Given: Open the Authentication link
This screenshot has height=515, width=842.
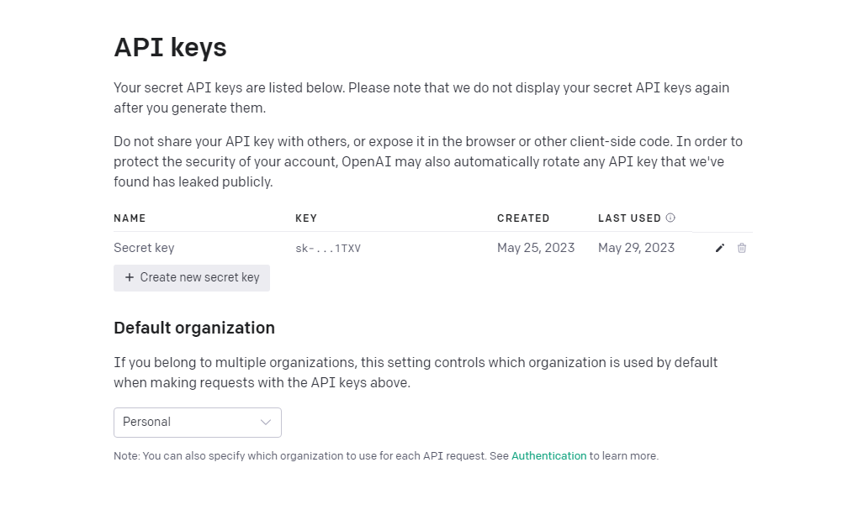Looking at the screenshot, I should (548, 456).
